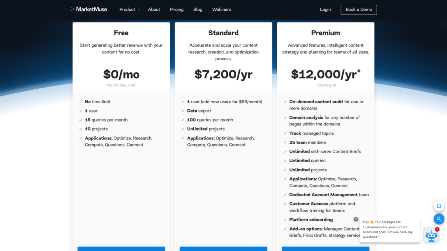This screenshot has width=447, height=251.
Task: Click the MarketMuse logo
Action: (89, 10)
